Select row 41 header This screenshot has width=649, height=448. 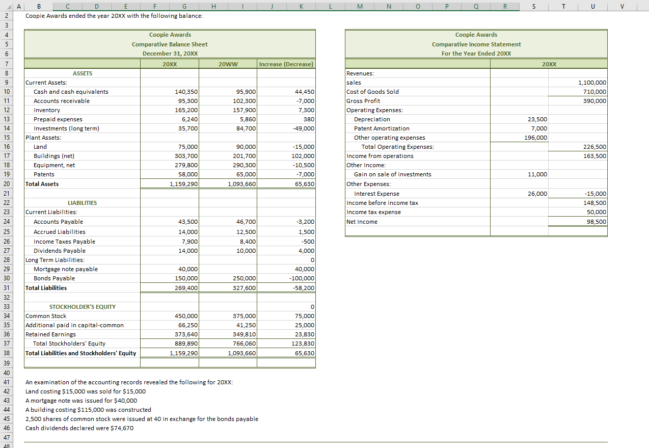[x=7, y=382]
